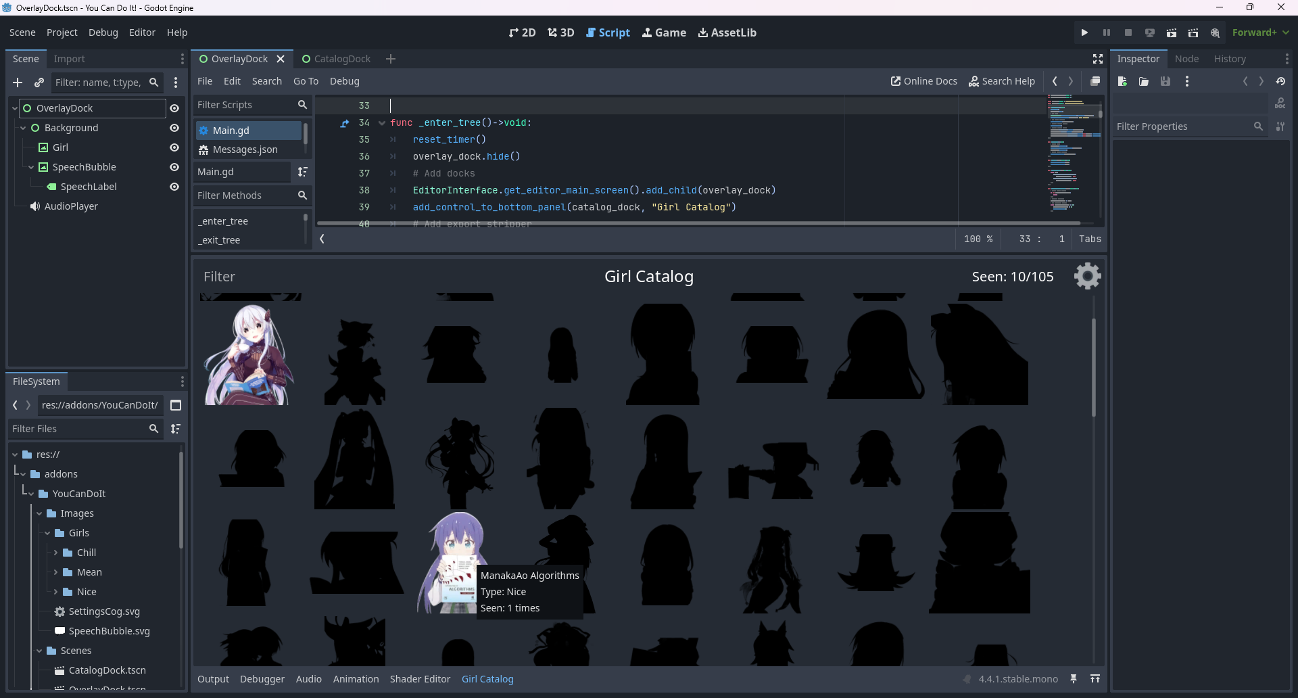Toggle FileSystem split mode icon
Image resolution: width=1298 pixels, height=698 pixels.
[x=176, y=405]
